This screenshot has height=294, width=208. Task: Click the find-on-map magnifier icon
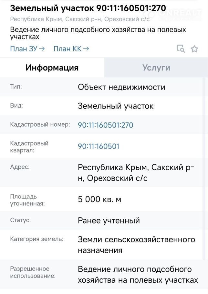click(181, 49)
